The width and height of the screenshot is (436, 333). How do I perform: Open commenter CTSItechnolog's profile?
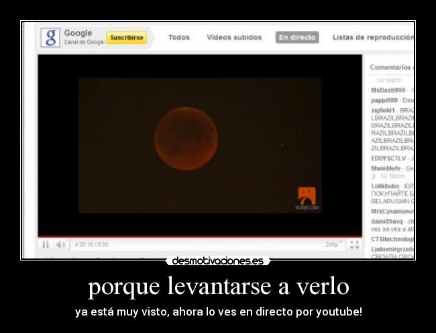392,239
